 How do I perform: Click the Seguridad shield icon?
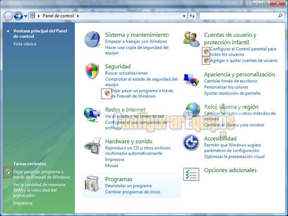[92, 71]
